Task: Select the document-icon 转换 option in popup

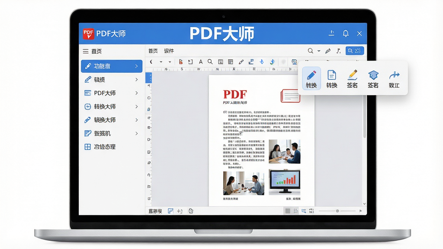Action: click(332, 79)
